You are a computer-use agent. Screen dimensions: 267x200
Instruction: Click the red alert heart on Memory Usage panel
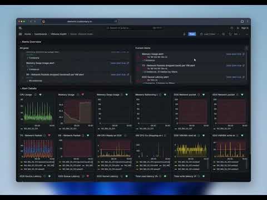(x=83, y=94)
